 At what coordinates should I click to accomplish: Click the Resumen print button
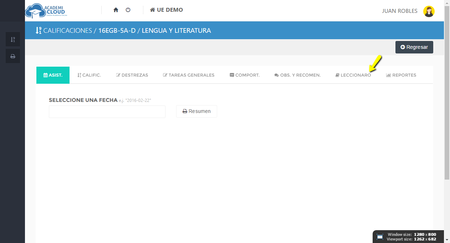point(196,111)
